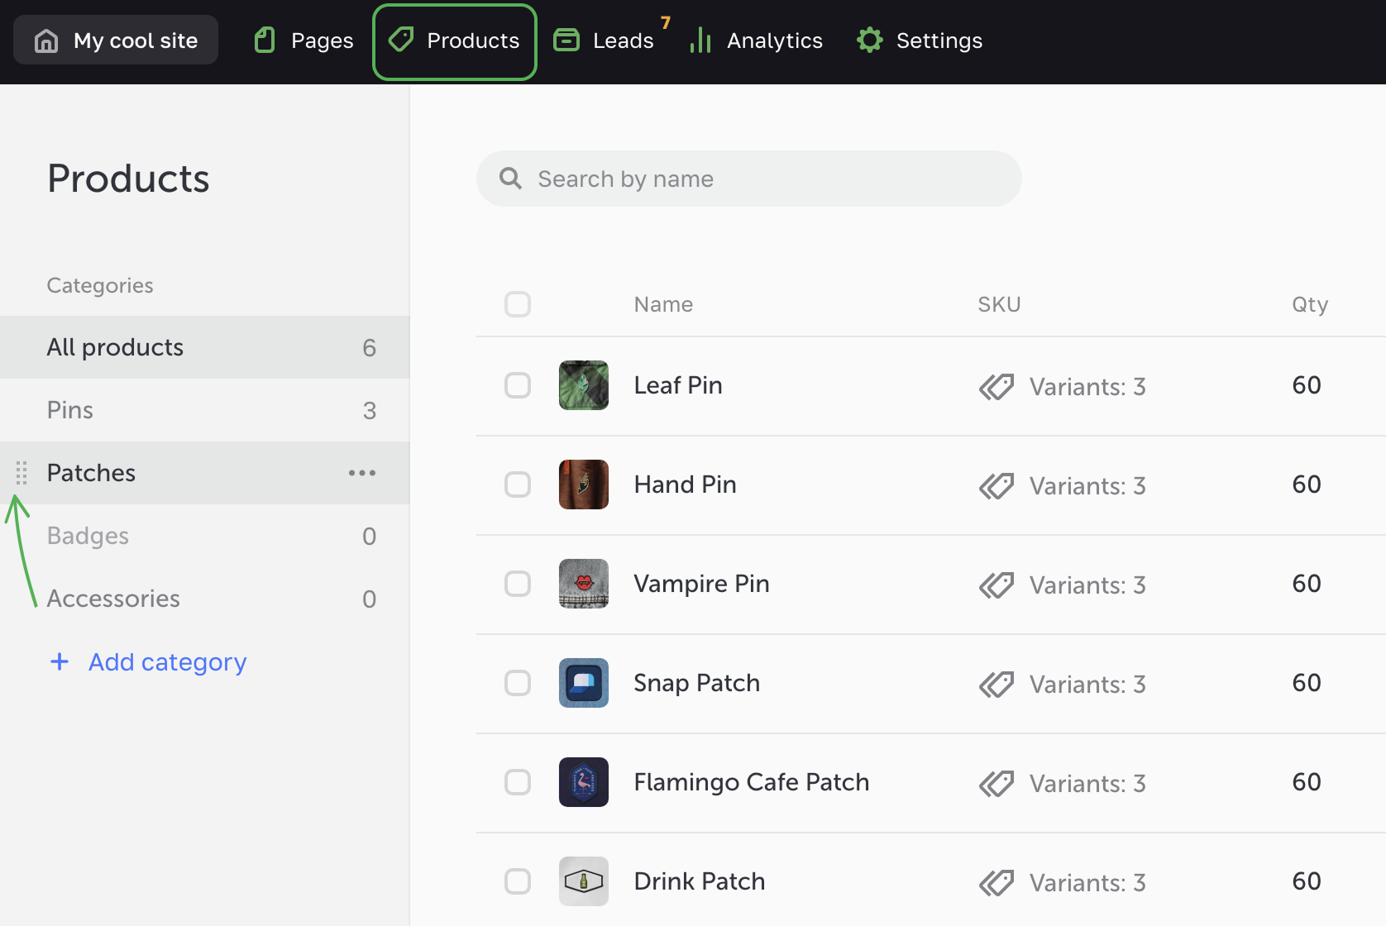Click the Analytics bar chart icon
Viewport: 1386px width, 926px height.
700,41
